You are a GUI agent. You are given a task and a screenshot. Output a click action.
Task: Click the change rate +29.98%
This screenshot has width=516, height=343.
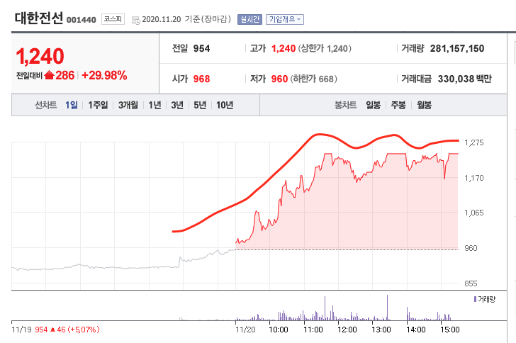click(x=104, y=75)
